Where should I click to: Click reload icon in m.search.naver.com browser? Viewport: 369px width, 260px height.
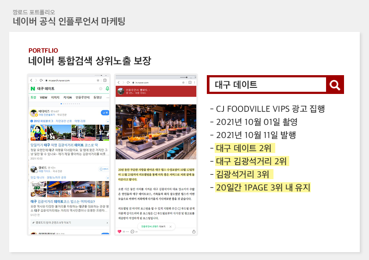point(41,81)
